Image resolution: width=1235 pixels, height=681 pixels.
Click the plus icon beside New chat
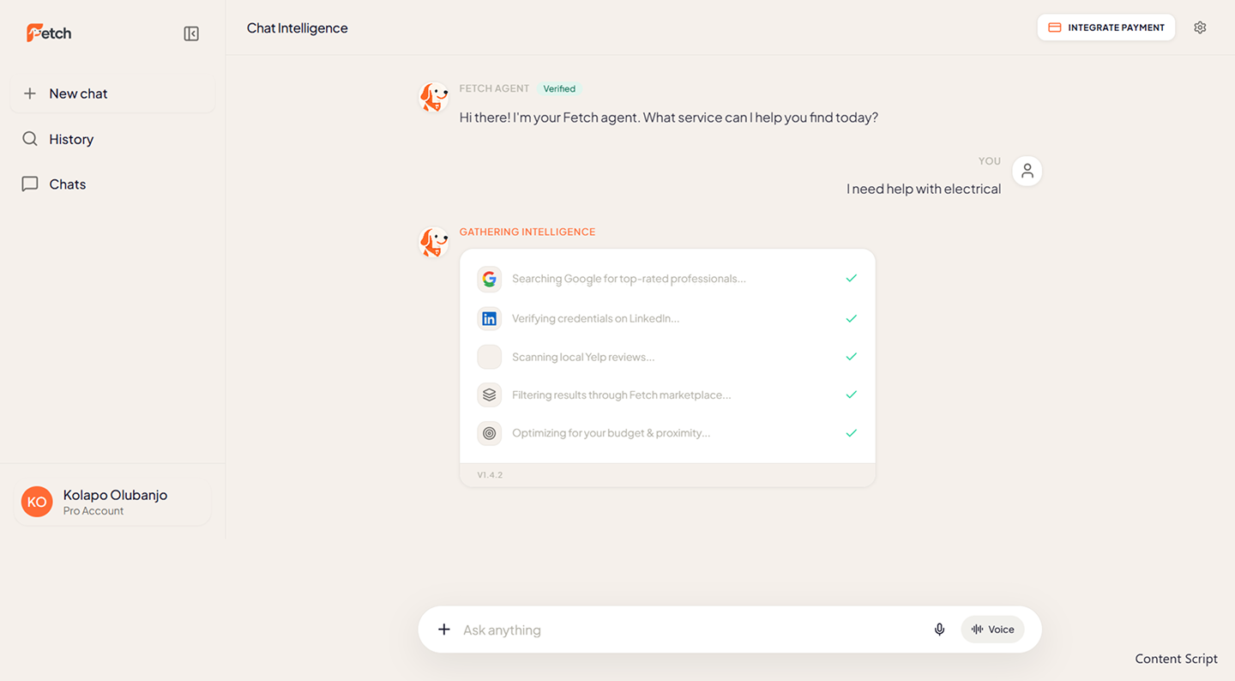click(x=30, y=93)
